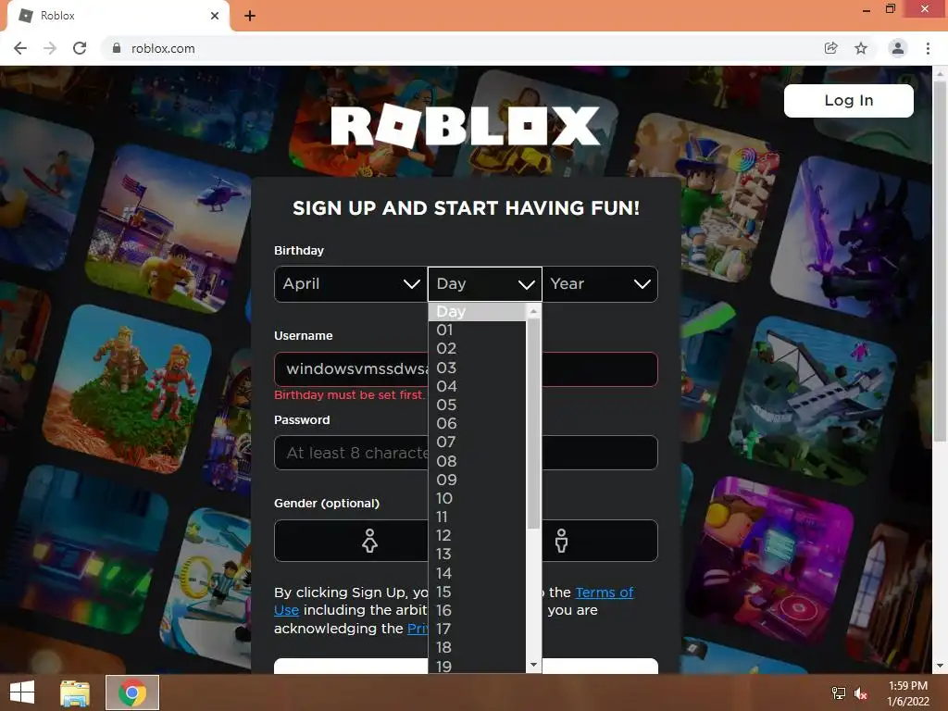Share this page icon in address bar
This screenshot has width=948, height=711.
(831, 48)
